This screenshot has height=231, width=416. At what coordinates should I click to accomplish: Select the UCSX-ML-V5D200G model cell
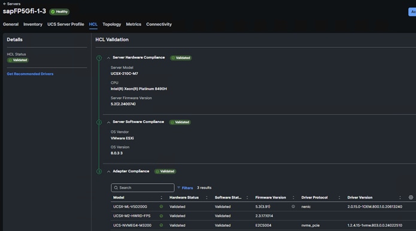click(x=130, y=206)
